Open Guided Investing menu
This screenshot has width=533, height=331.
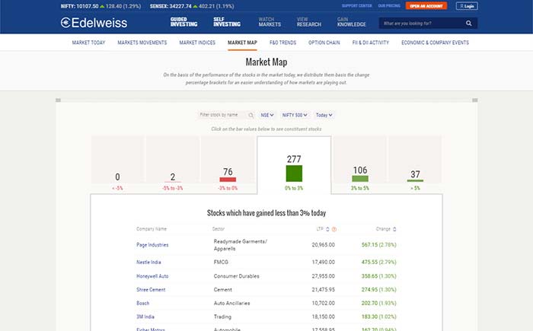[x=184, y=22]
